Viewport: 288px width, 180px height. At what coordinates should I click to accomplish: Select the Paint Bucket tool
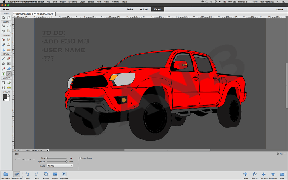click(3, 63)
